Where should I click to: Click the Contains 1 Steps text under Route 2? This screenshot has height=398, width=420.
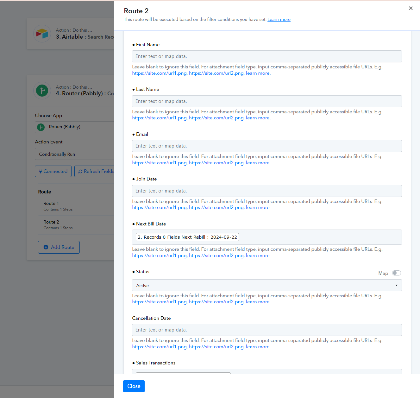pyautogui.click(x=58, y=228)
